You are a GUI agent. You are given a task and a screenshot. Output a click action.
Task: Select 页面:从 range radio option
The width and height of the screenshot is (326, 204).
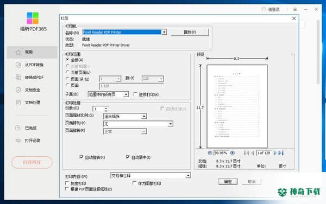coord(67,79)
